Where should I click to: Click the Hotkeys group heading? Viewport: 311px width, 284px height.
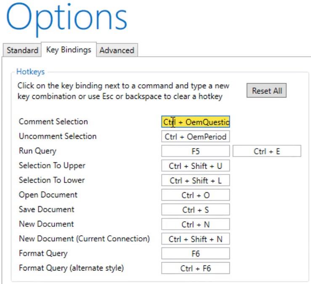coord(30,72)
